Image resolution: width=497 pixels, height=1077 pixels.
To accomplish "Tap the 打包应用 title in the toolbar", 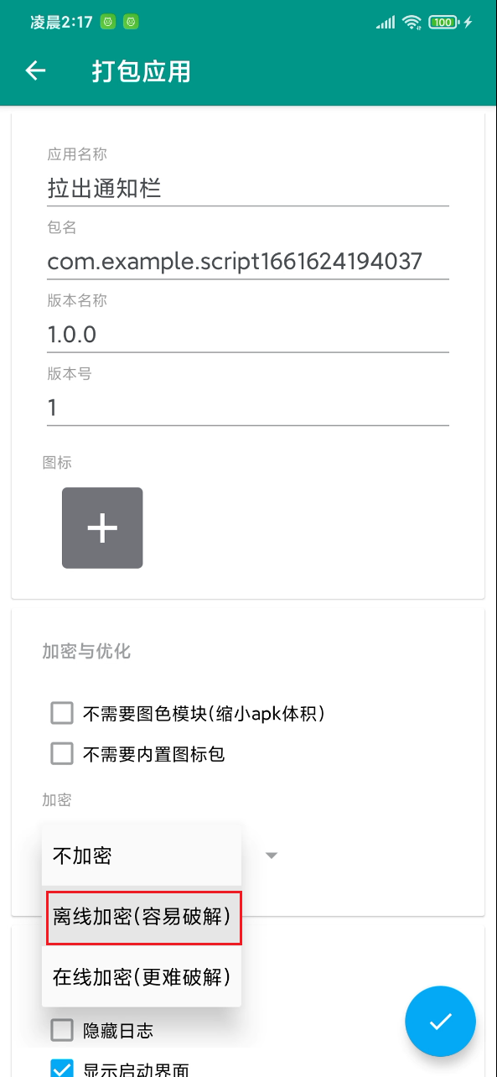I will point(140,70).
